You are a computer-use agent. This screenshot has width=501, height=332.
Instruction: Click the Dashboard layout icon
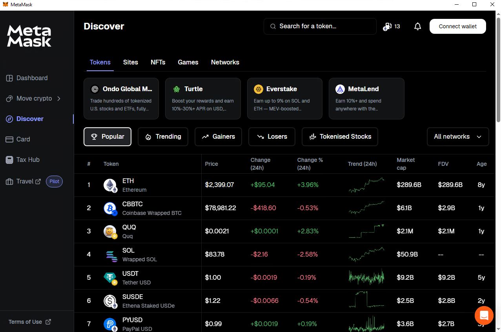click(x=9, y=78)
